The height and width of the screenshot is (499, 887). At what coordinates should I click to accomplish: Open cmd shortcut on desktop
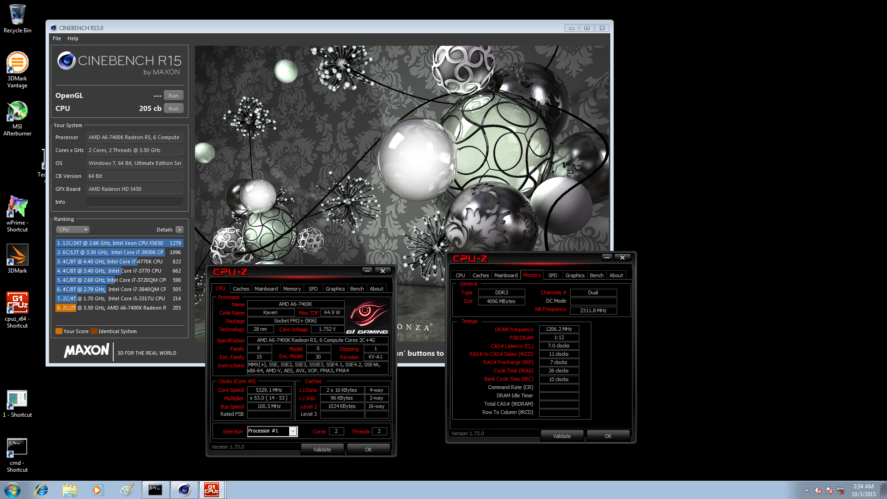coord(18,455)
